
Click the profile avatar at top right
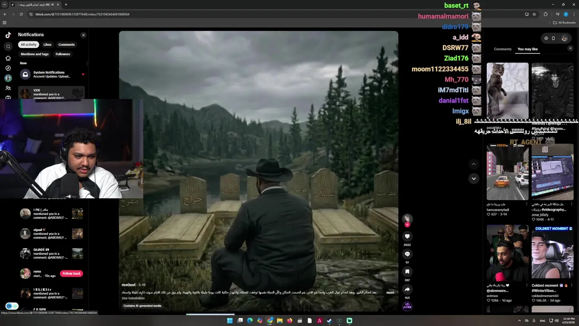[x=564, y=38]
